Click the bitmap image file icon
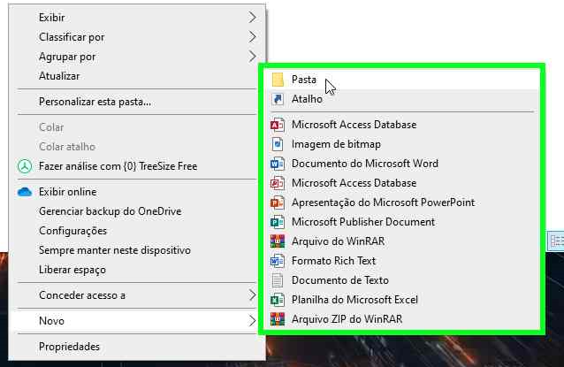Image resolution: width=564 pixels, height=367 pixels. pos(278,144)
